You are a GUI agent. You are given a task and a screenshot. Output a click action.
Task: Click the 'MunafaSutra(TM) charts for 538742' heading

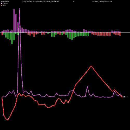pyautogui.click(x=46, y=2)
